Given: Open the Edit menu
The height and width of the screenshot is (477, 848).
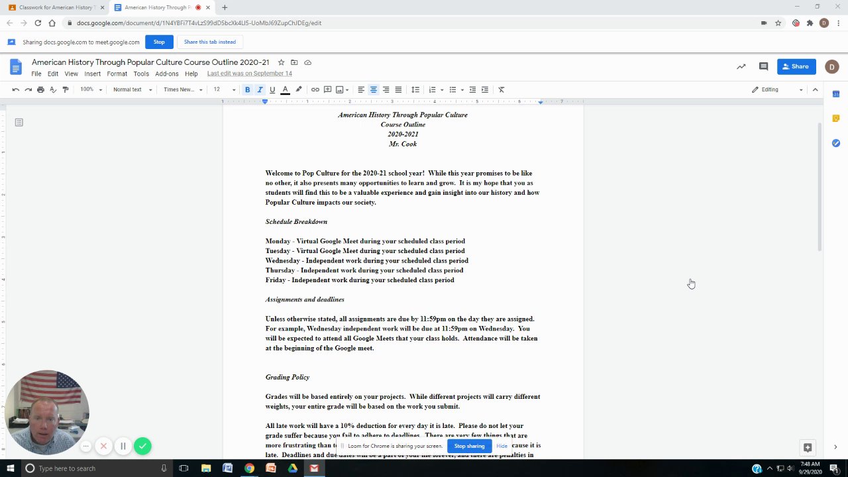Looking at the screenshot, I should pyautogui.click(x=53, y=74).
